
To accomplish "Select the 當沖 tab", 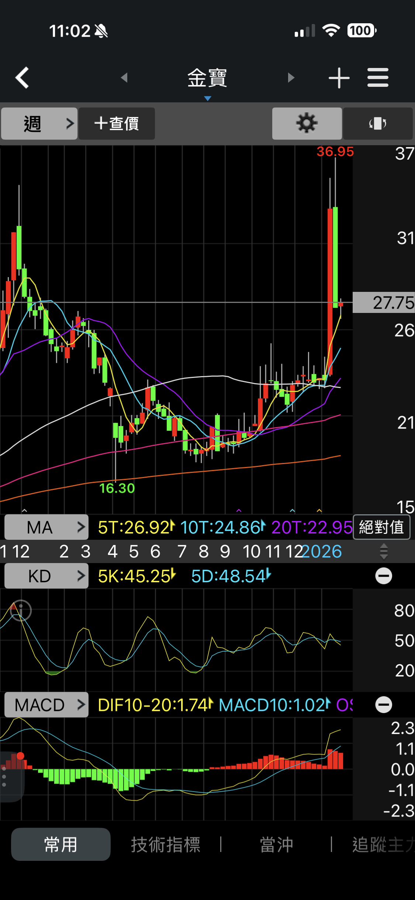I will [276, 845].
